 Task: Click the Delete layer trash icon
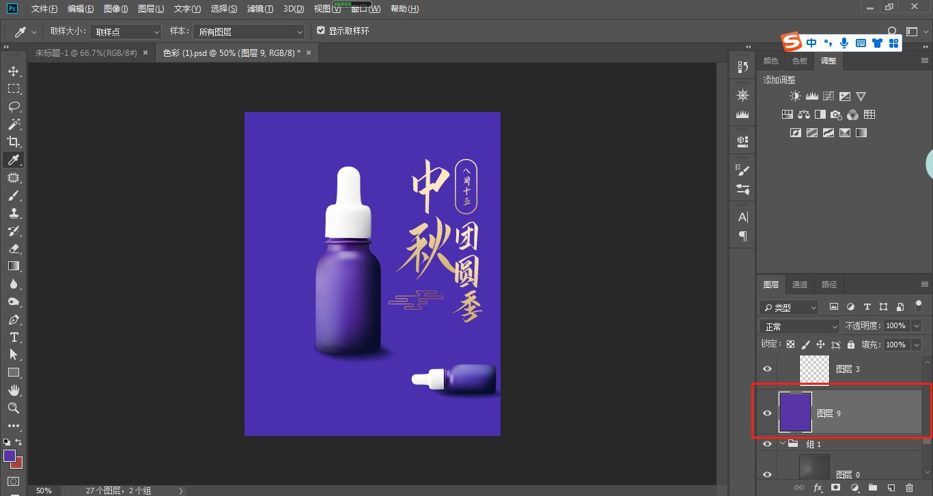pyautogui.click(x=910, y=487)
